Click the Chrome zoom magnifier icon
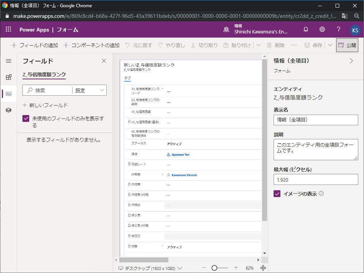Screen dimensions: 364x273 pos(356,16)
